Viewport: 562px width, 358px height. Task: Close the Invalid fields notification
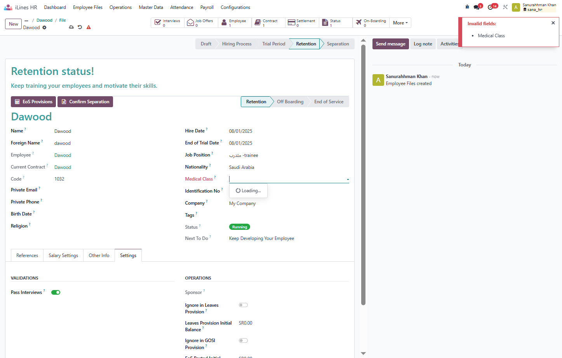(x=553, y=23)
